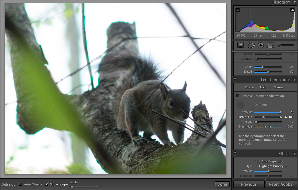This screenshot has width=298, height=190.
Task: Toggle the shadow clipping indicator in histogram
Action: point(238,10)
